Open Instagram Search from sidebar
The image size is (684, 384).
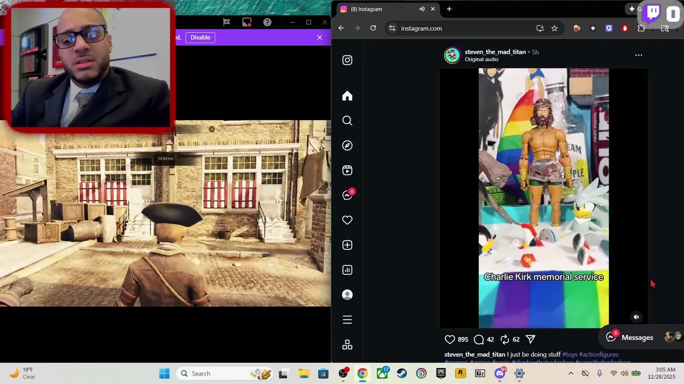point(347,121)
